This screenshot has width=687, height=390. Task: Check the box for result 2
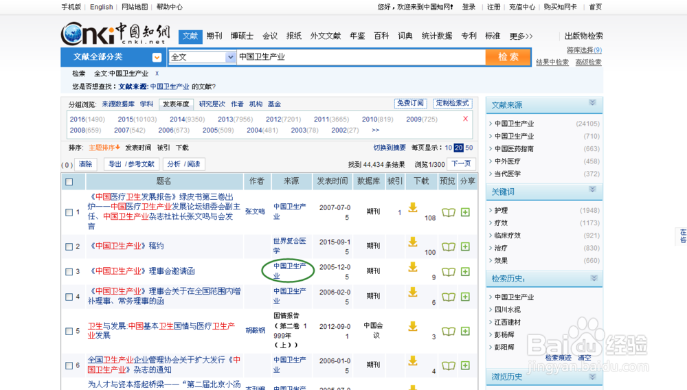69,246
